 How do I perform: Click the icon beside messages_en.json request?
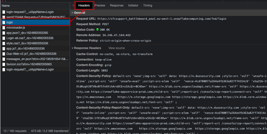4,59
